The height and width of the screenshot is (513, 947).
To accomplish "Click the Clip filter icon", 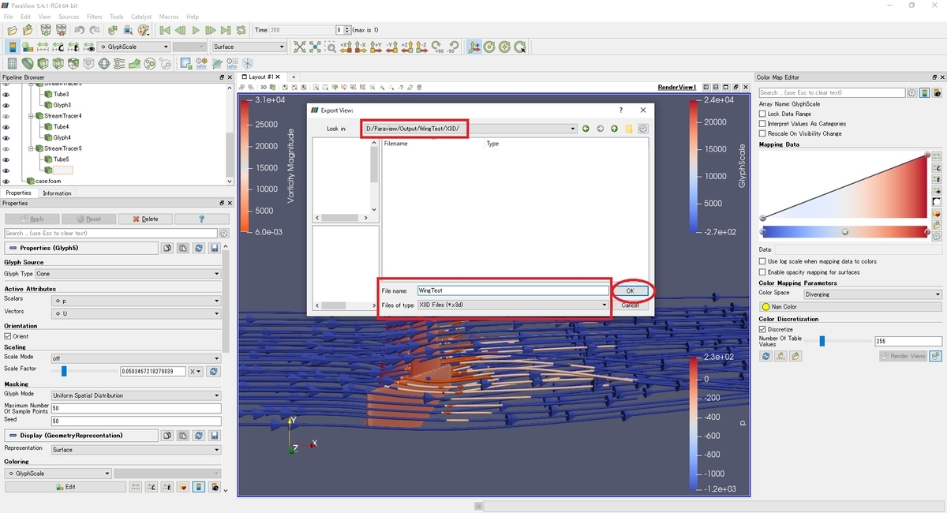I will (x=42, y=63).
